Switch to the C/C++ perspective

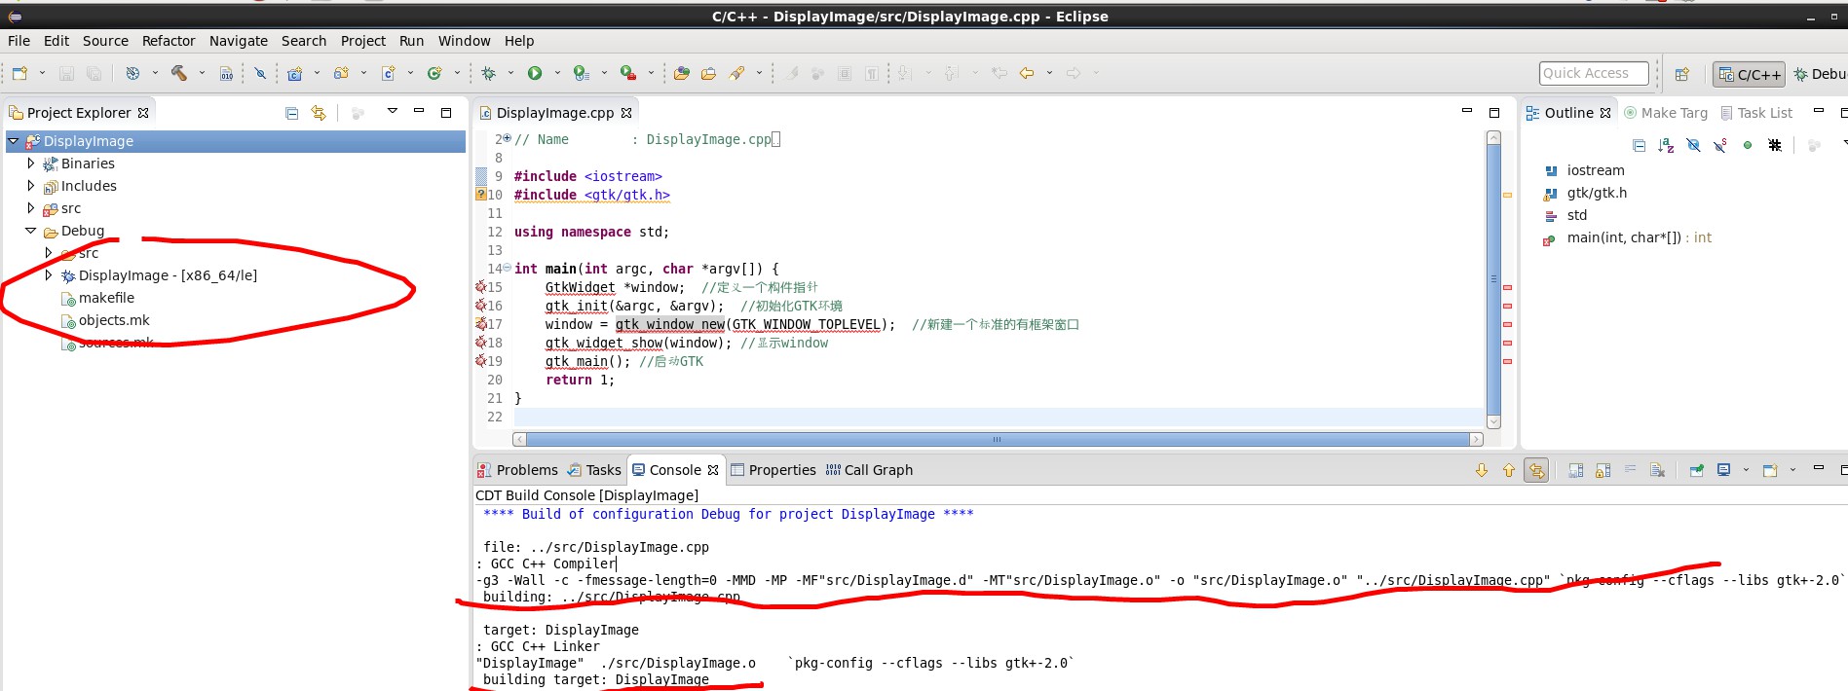click(1750, 74)
